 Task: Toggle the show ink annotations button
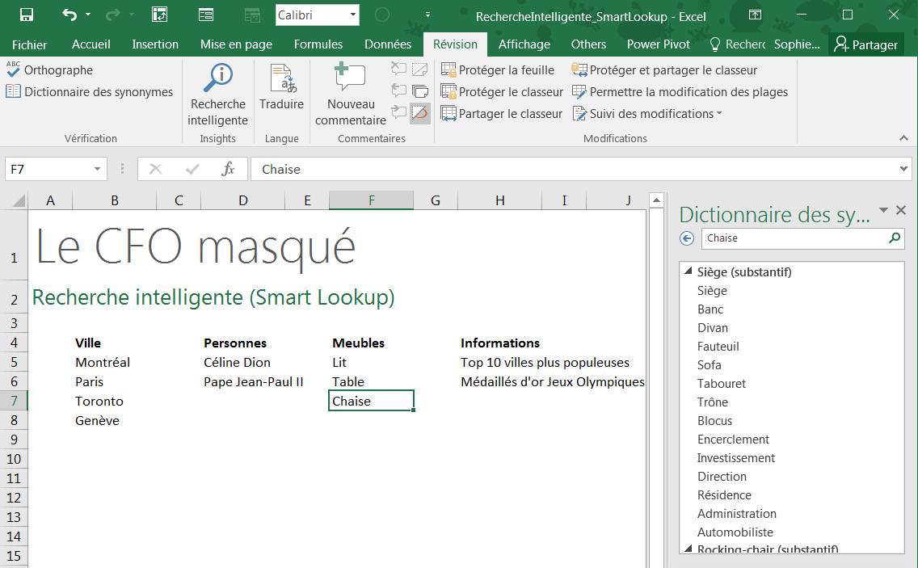(x=419, y=113)
